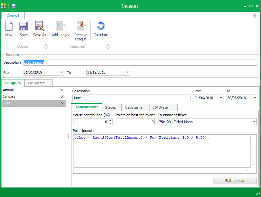Click the formula horizontal scrollbar left arrow

[77, 170]
